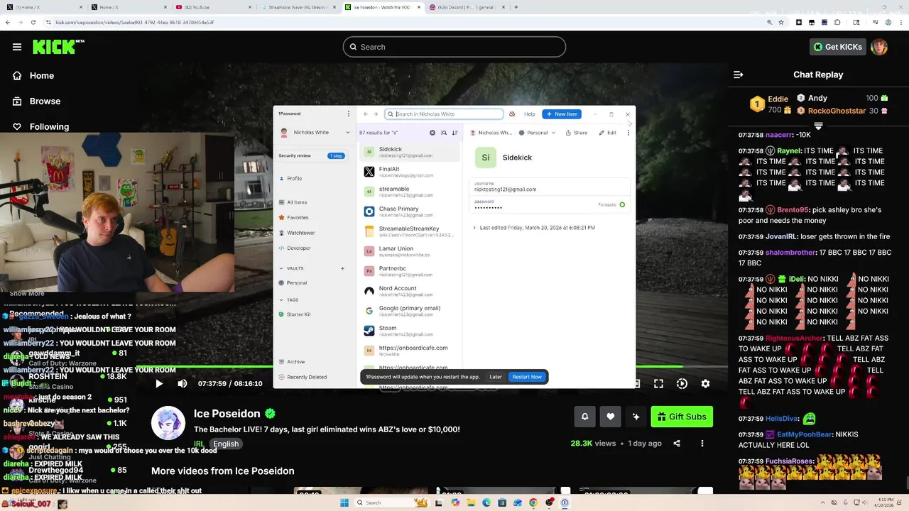Open video player settings gear
The width and height of the screenshot is (909, 511).
(705, 383)
